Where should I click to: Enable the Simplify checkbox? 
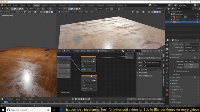[173, 86]
